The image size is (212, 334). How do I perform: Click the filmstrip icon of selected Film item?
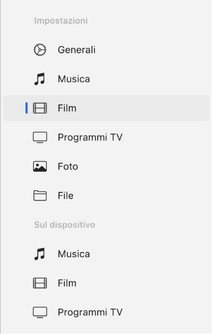pos(40,108)
